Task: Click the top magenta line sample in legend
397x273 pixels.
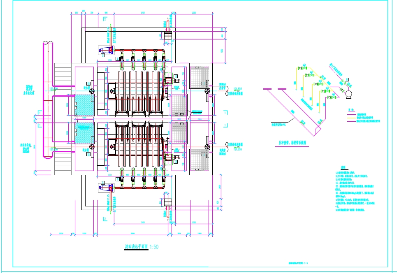Action: 351,114
